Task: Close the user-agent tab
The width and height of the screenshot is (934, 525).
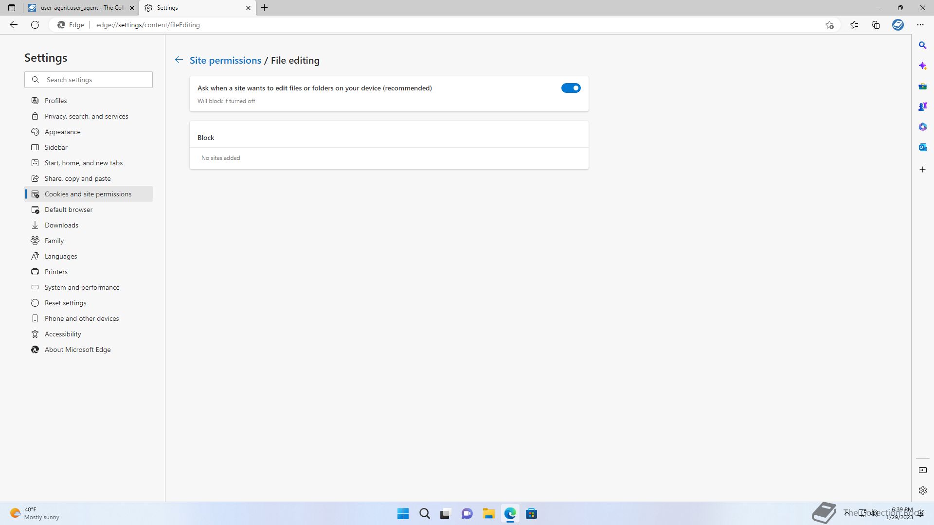Action: coord(132,8)
